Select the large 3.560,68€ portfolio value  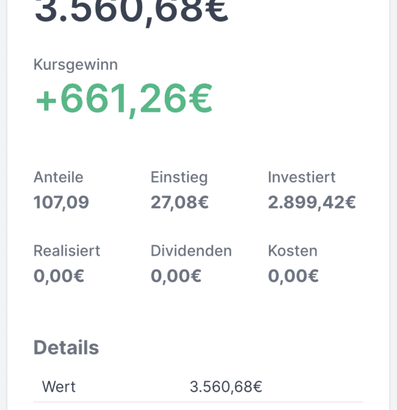coord(132,11)
